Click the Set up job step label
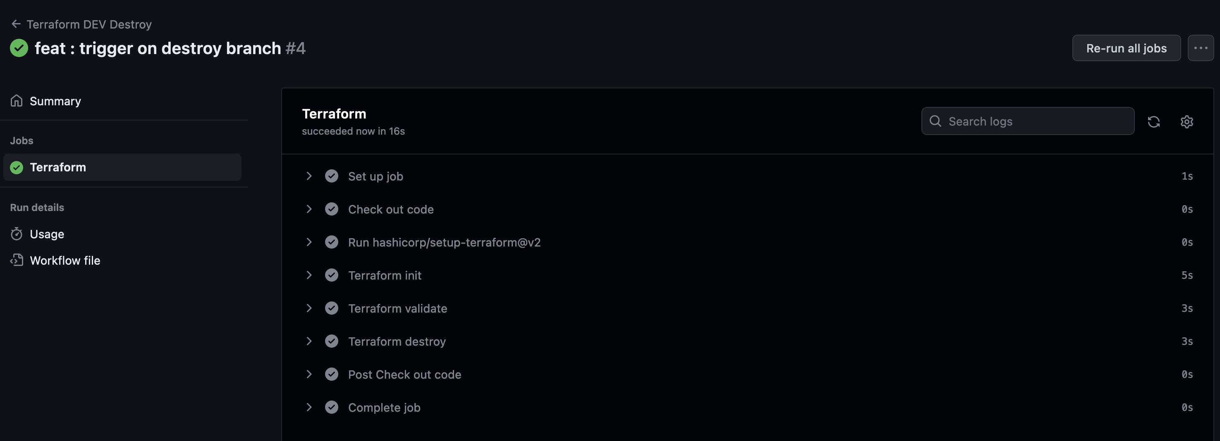The width and height of the screenshot is (1220, 441). 376,176
